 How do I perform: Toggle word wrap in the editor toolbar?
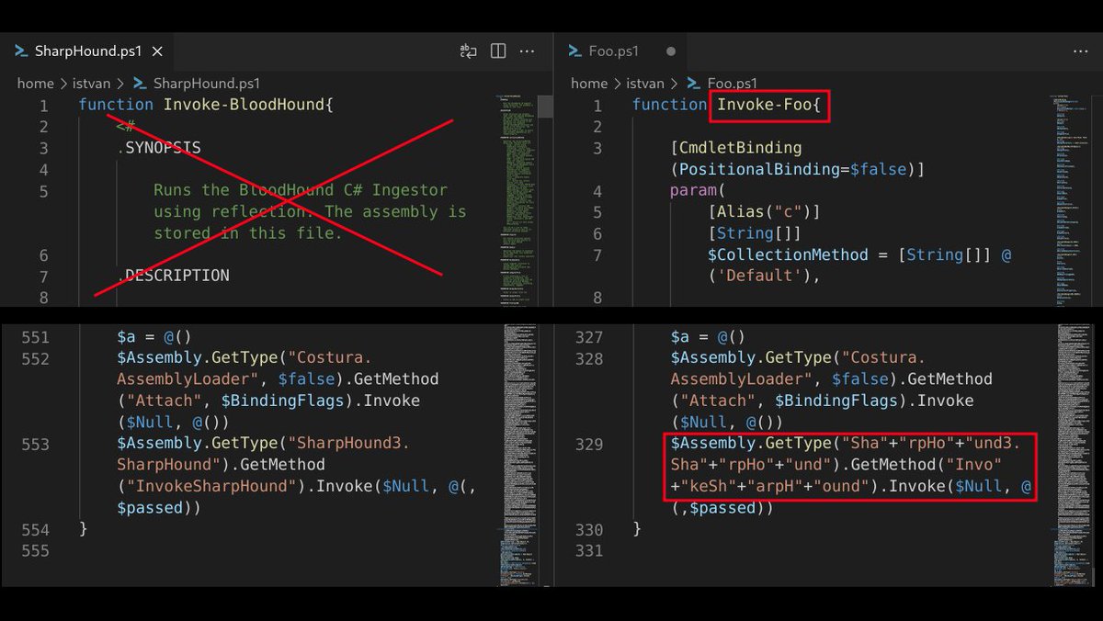click(x=469, y=51)
